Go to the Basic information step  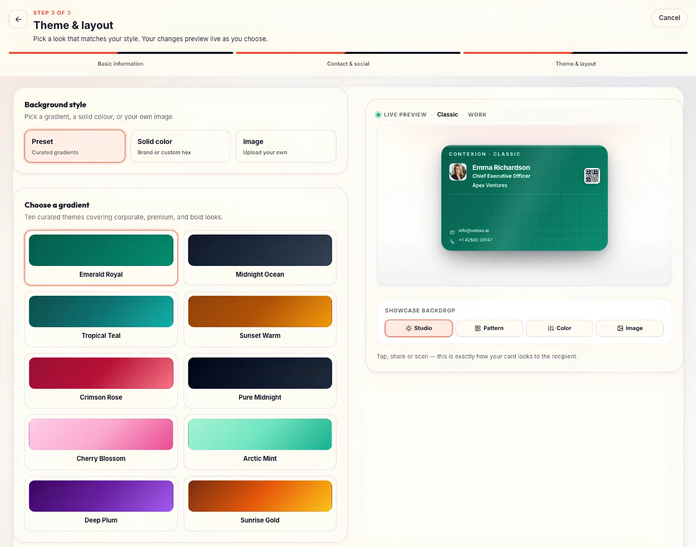click(120, 64)
